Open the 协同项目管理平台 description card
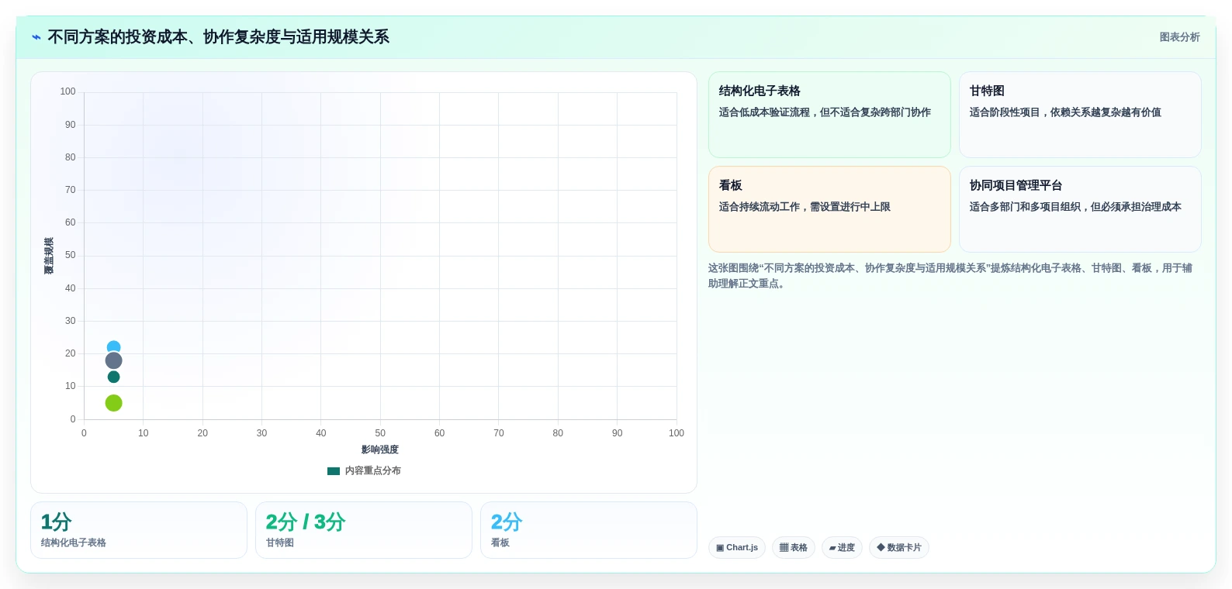 pos(1080,209)
